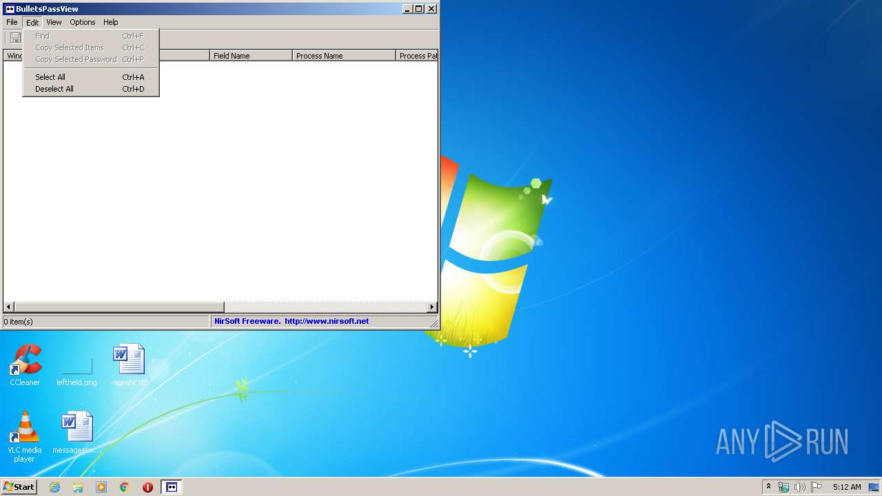
Task: Close the BulletsPassView window
Action: (x=431, y=9)
